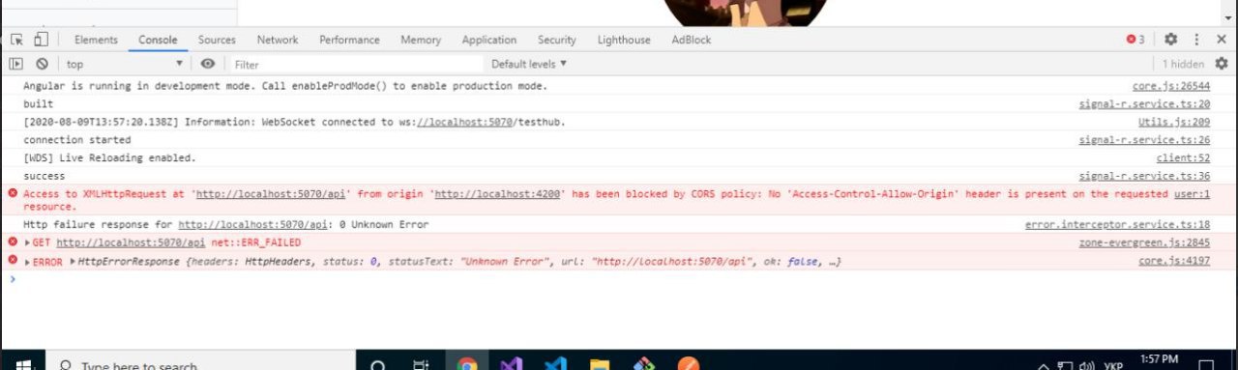Open the Performance tab
The image size is (1238, 370).
pyautogui.click(x=349, y=40)
